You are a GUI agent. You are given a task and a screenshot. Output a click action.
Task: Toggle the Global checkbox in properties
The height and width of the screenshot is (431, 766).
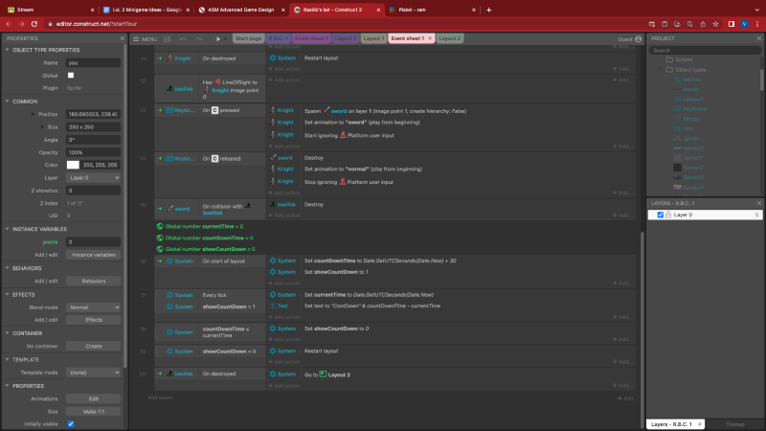[71, 75]
